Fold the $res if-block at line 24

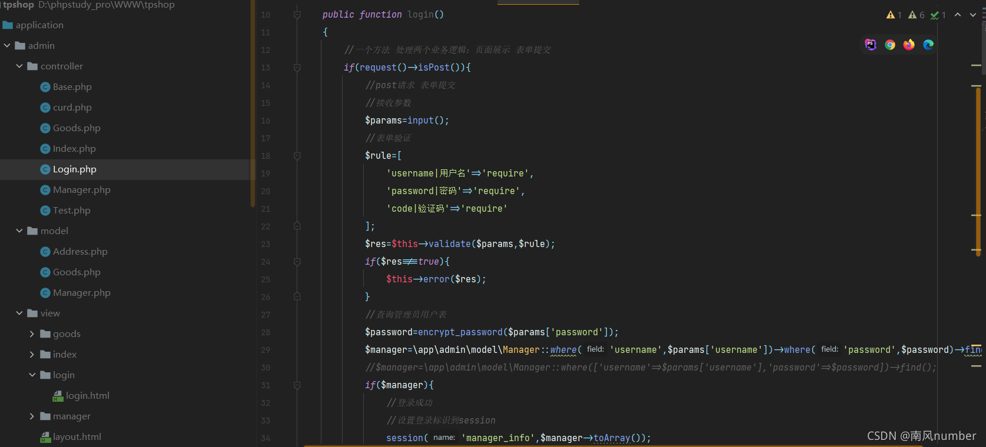(x=297, y=262)
